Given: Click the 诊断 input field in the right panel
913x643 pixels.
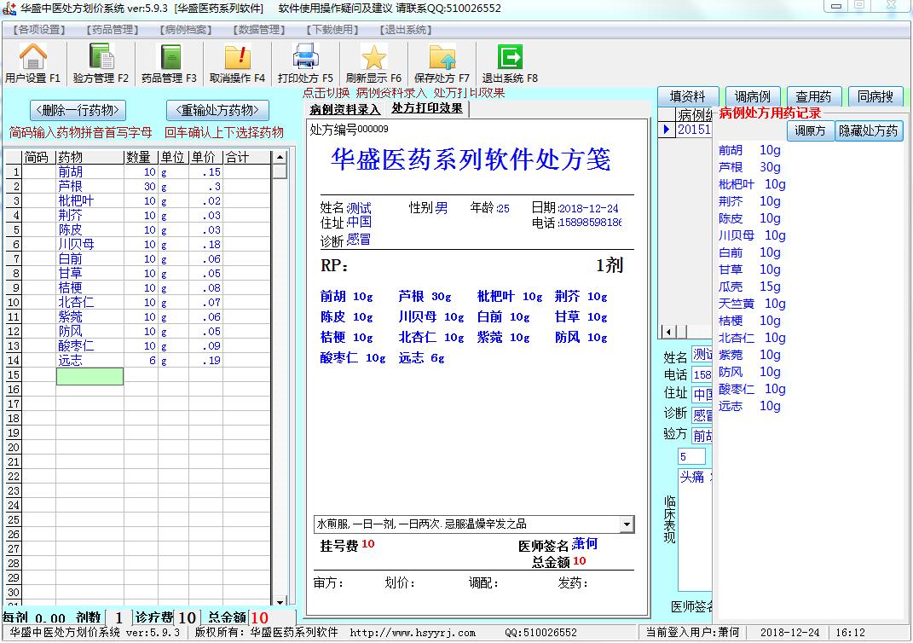Looking at the screenshot, I should (x=702, y=414).
